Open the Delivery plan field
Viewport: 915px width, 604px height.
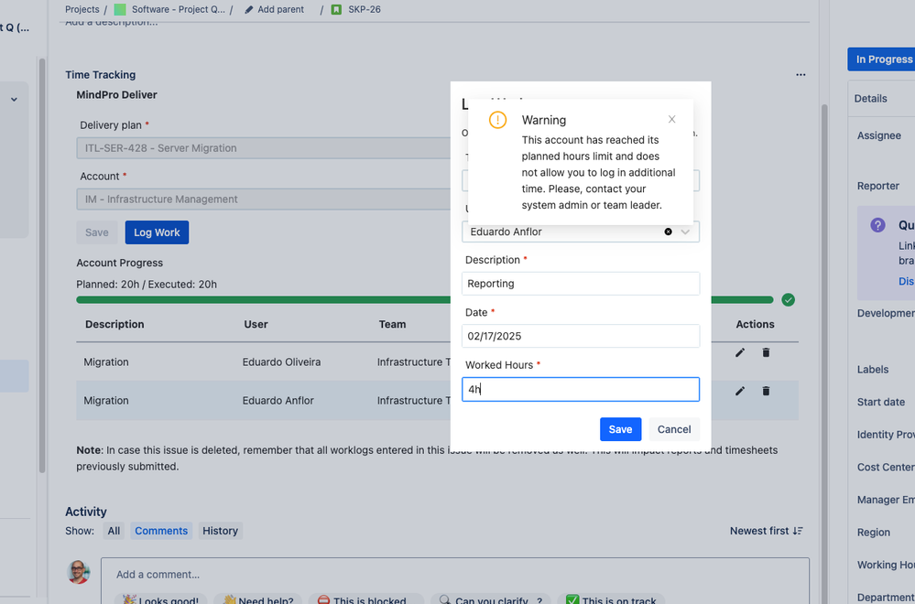(x=263, y=148)
